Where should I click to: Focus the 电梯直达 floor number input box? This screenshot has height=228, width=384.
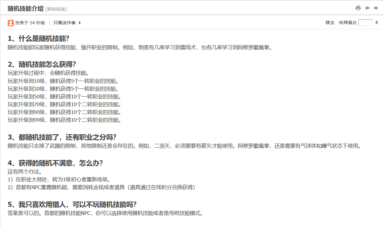365,22
